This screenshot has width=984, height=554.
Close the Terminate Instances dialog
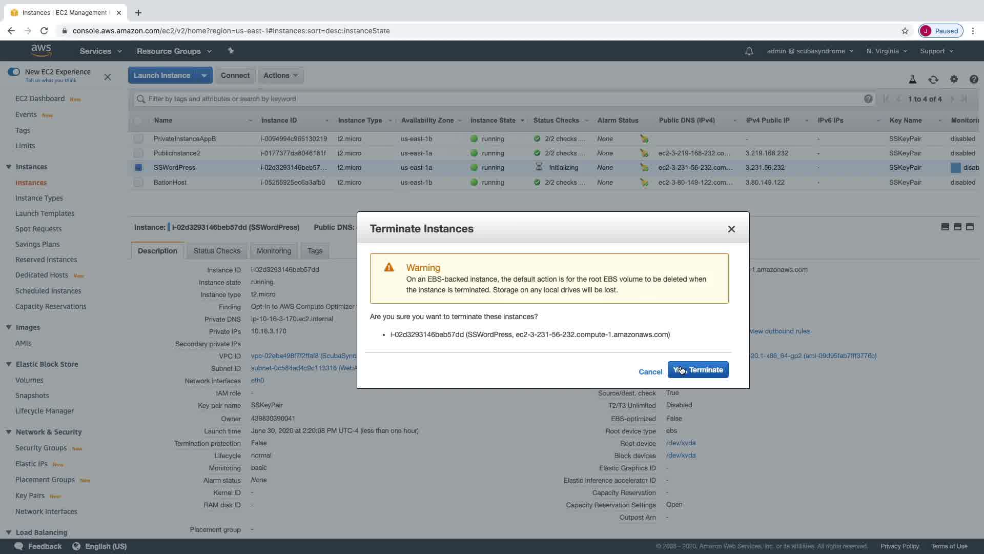731,229
